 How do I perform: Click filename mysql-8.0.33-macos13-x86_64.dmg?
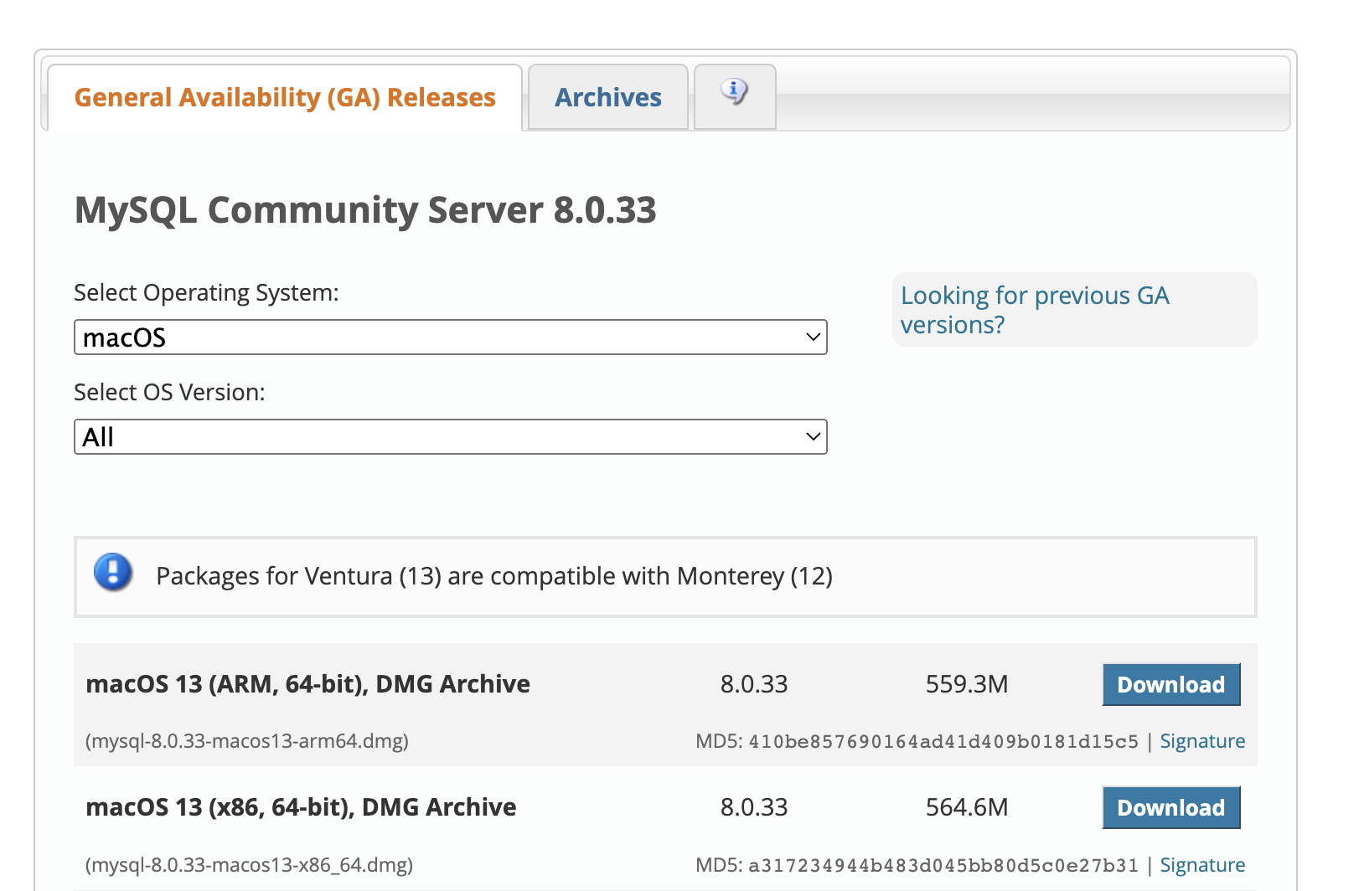pyautogui.click(x=250, y=864)
